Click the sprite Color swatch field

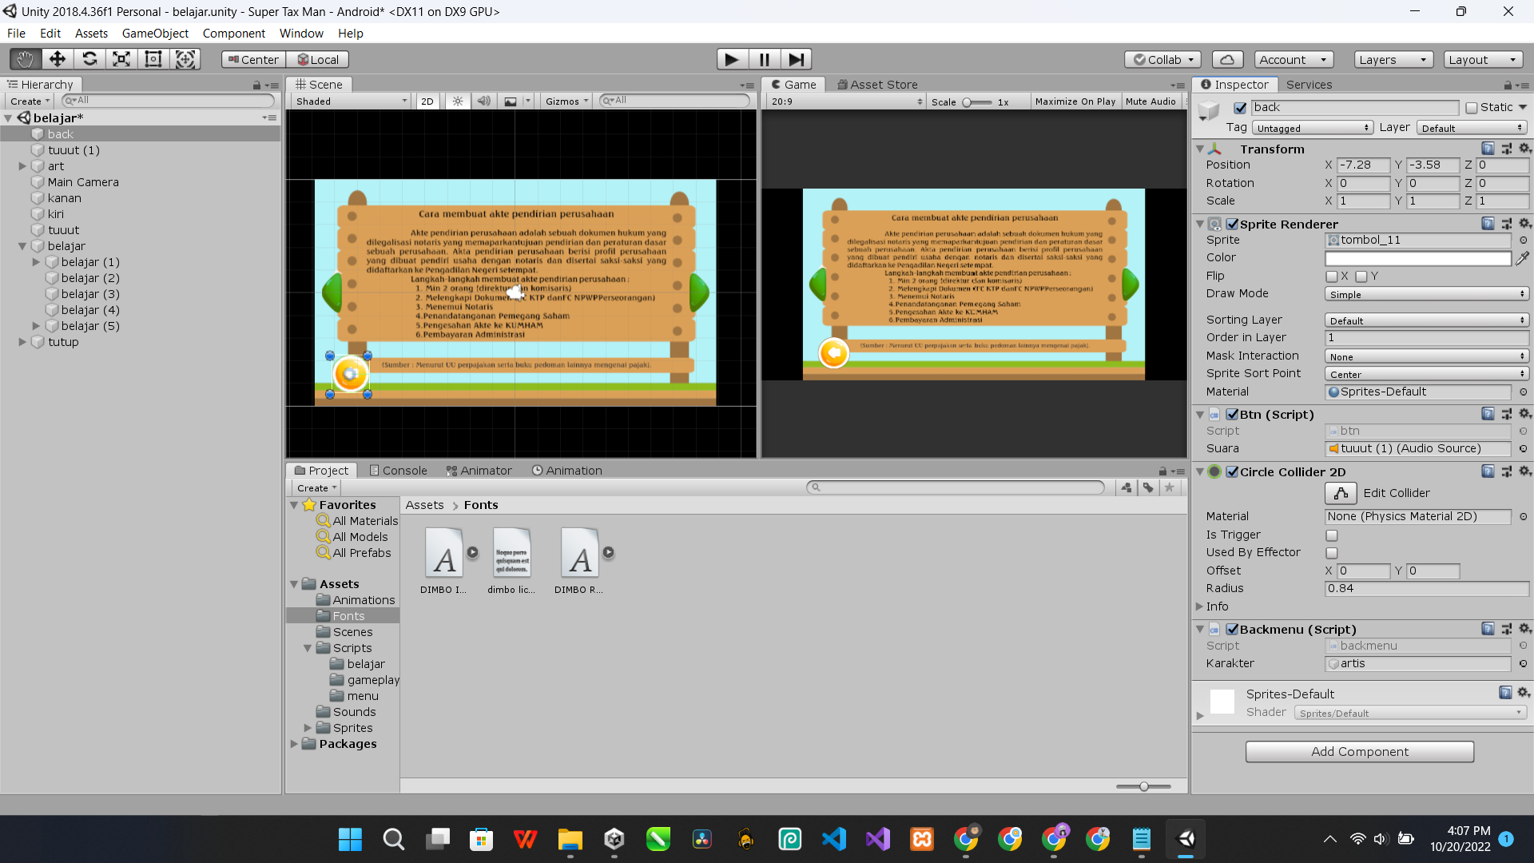click(x=1417, y=258)
